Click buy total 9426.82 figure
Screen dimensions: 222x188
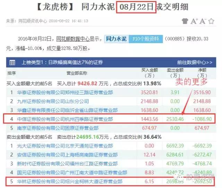87,83
